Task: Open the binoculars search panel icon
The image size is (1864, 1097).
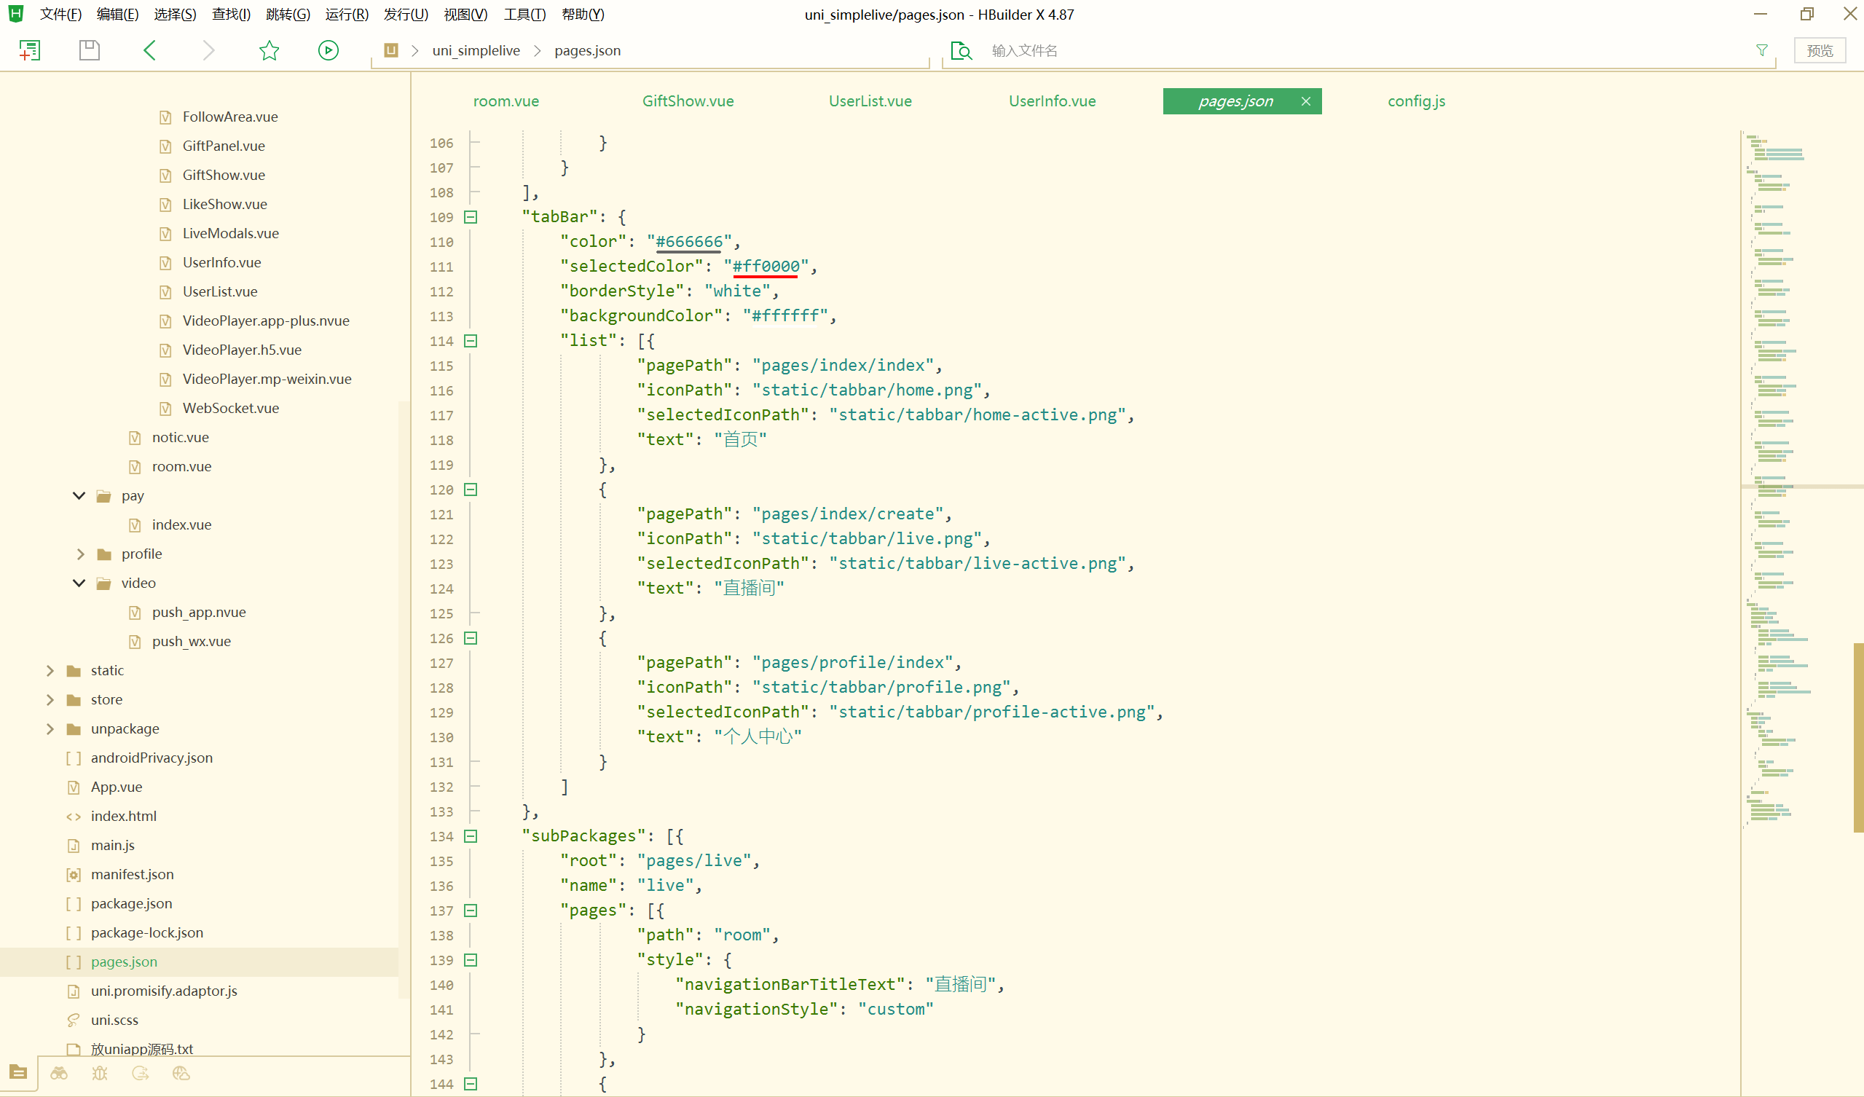Action: pos(59,1072)
